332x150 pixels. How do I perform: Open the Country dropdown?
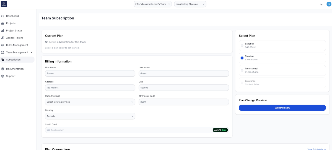tap(90, 116)
